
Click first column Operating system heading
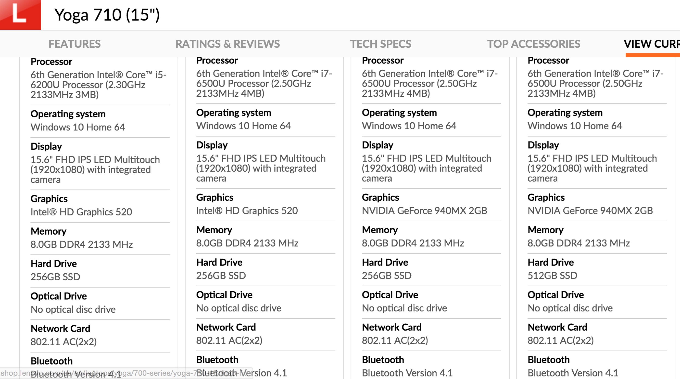click(x=68, y=114)
